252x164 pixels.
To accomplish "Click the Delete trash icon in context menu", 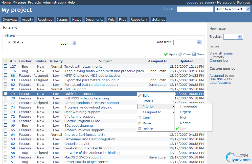I will (x=140, y=129).
